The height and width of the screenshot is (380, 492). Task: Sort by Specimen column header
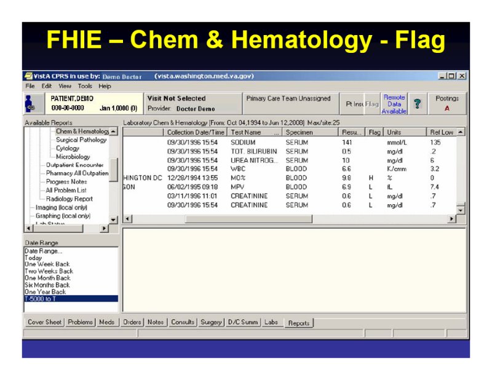coord(311,132)
